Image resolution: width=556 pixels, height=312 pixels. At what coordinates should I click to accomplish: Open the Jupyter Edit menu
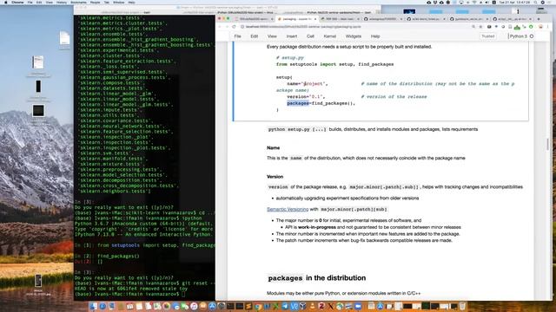255,36
